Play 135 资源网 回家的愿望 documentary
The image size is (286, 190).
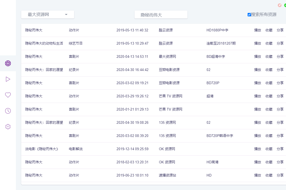click(258, 122)
